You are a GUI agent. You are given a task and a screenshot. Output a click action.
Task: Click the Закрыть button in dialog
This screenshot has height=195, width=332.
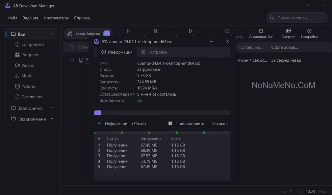[x=220, y=124]
